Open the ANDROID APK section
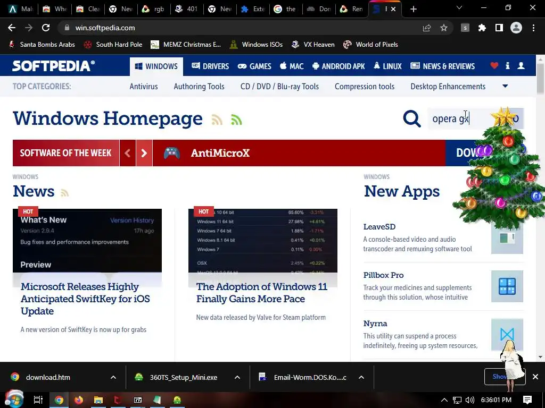The height and width of the screenshot is (408, 545). [x=338, y=66]
